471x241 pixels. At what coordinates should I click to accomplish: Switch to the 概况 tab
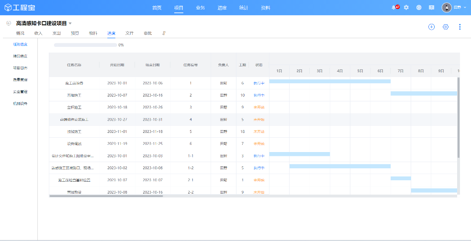tap(20, 33)
